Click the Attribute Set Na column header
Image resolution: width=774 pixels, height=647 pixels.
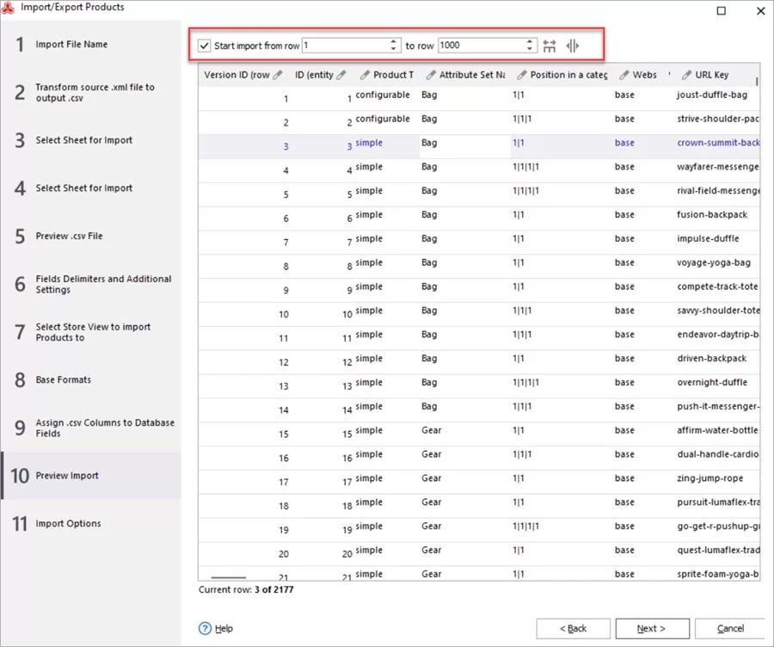465,75
